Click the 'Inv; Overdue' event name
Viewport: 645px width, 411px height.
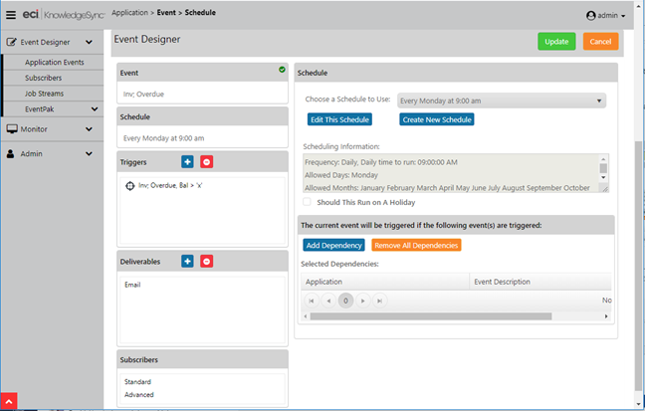click(x=143, y=95)
